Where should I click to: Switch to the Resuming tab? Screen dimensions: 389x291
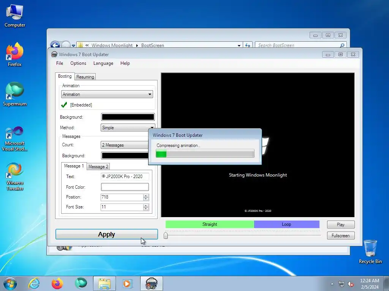[x=85, y=77]
